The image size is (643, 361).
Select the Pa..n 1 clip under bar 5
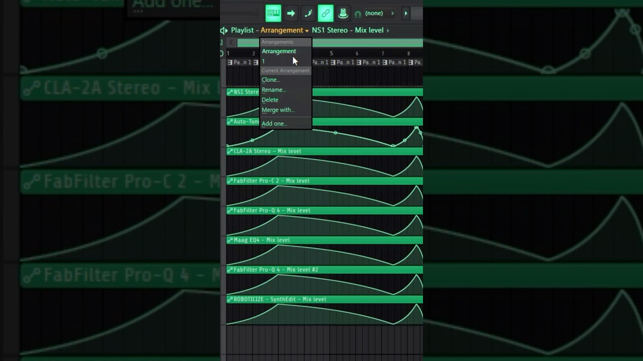click(x=342, y=63)
